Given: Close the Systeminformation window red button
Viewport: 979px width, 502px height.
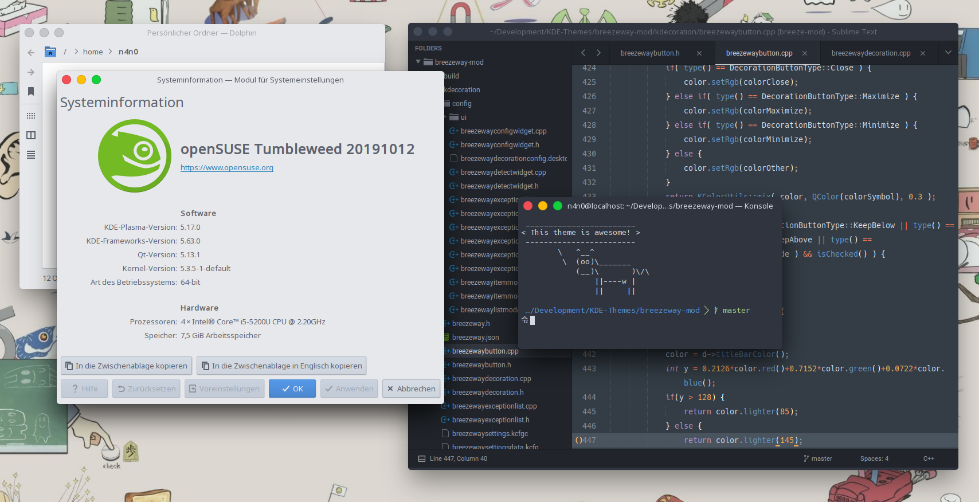Looking at the screenshot, I should 66,80.
